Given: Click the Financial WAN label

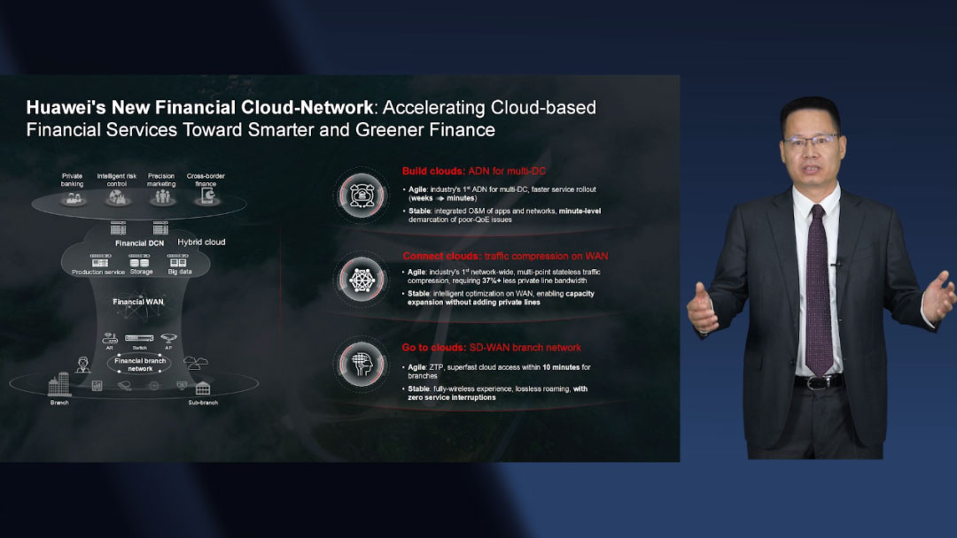Looking at the screenshot, I should point(138,303).
